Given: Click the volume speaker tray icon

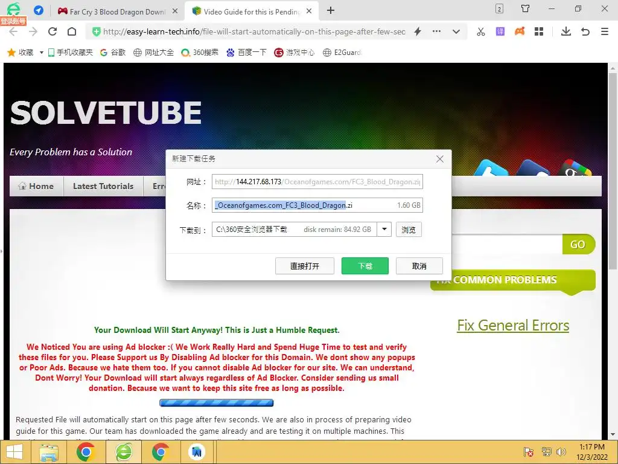Looking at the screenshot, I should coord(561,452).
